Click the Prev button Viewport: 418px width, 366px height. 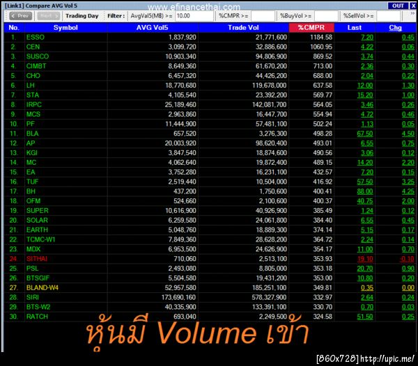point(20,16)
